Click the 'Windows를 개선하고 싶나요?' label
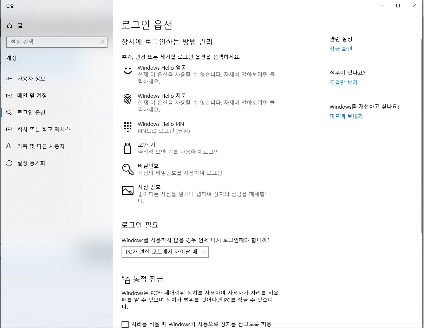This screenshot has height=328, width=424. click(x=365, y=107)
